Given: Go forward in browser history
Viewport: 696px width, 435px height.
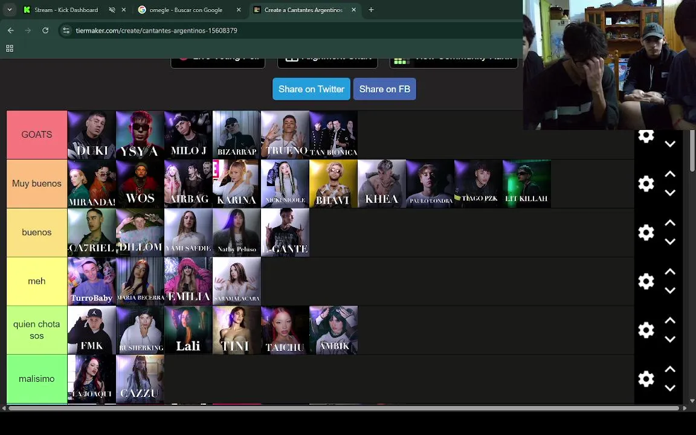Looking at the screenshot, I should tap(28, 30).
